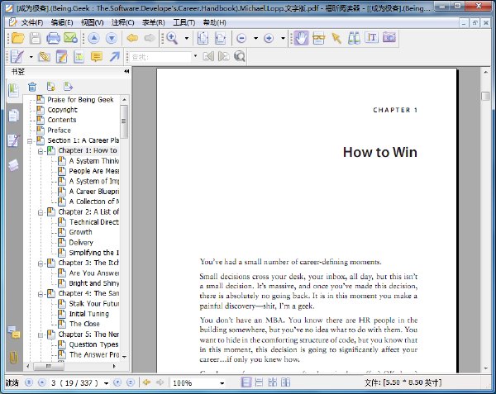
Task: Collapse Section 1: A Career Pla node
Action: (30, 141)
